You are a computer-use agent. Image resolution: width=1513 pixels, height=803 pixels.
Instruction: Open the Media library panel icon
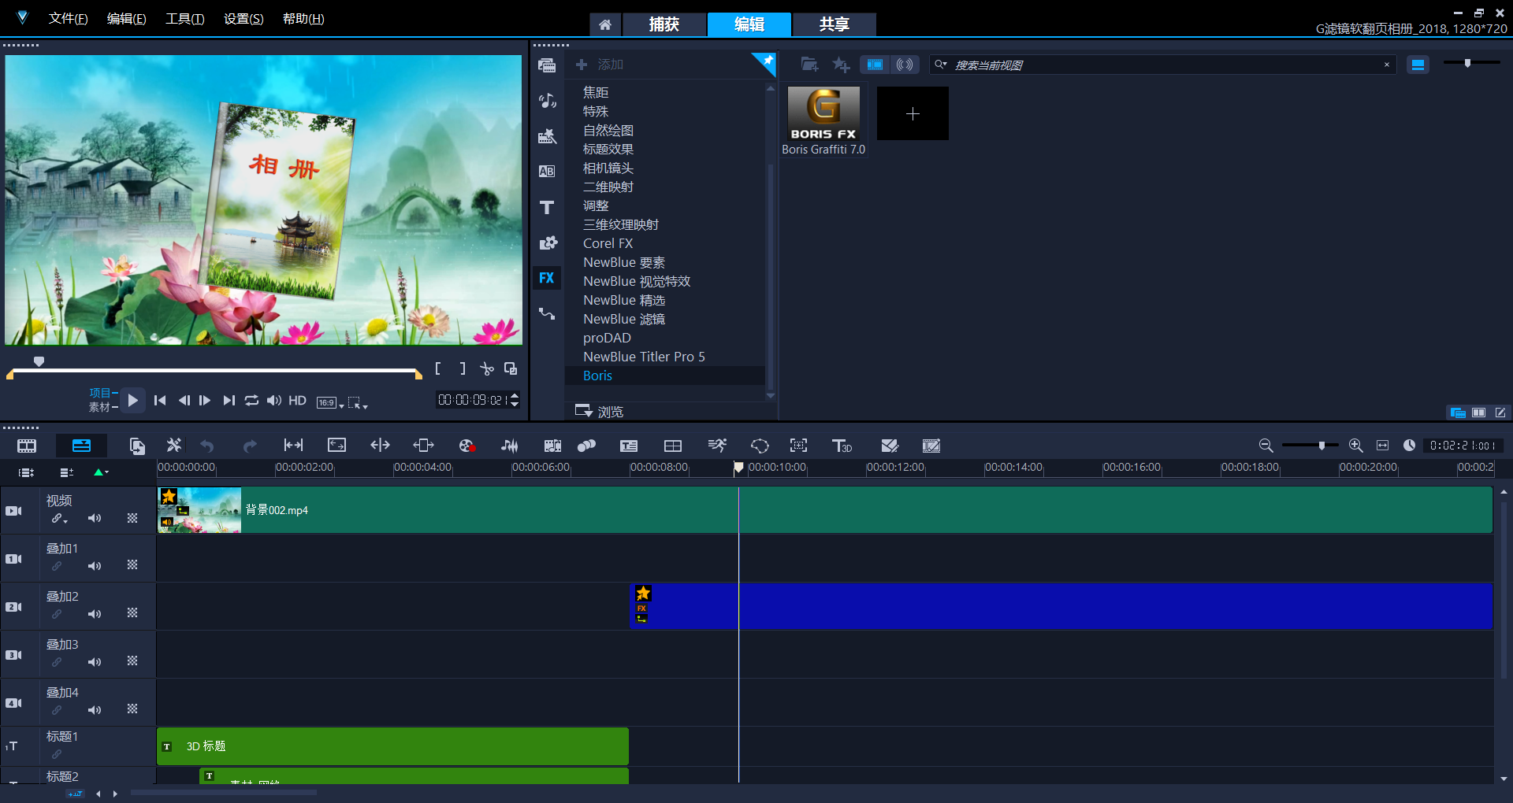(547, 65)
